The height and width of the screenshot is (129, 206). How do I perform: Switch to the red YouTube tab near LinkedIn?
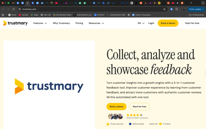[x=56, y=3]
